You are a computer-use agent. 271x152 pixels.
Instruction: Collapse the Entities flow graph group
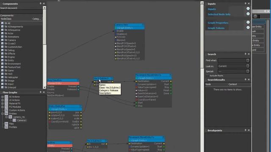3,114
